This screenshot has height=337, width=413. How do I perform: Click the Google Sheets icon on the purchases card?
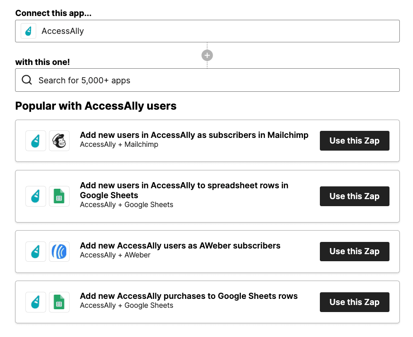(59, 302)
